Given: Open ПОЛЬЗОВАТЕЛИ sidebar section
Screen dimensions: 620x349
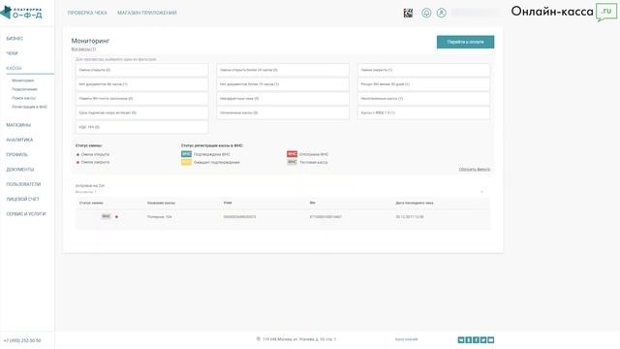Looking at the screenshot, I should tap(23, 184).
